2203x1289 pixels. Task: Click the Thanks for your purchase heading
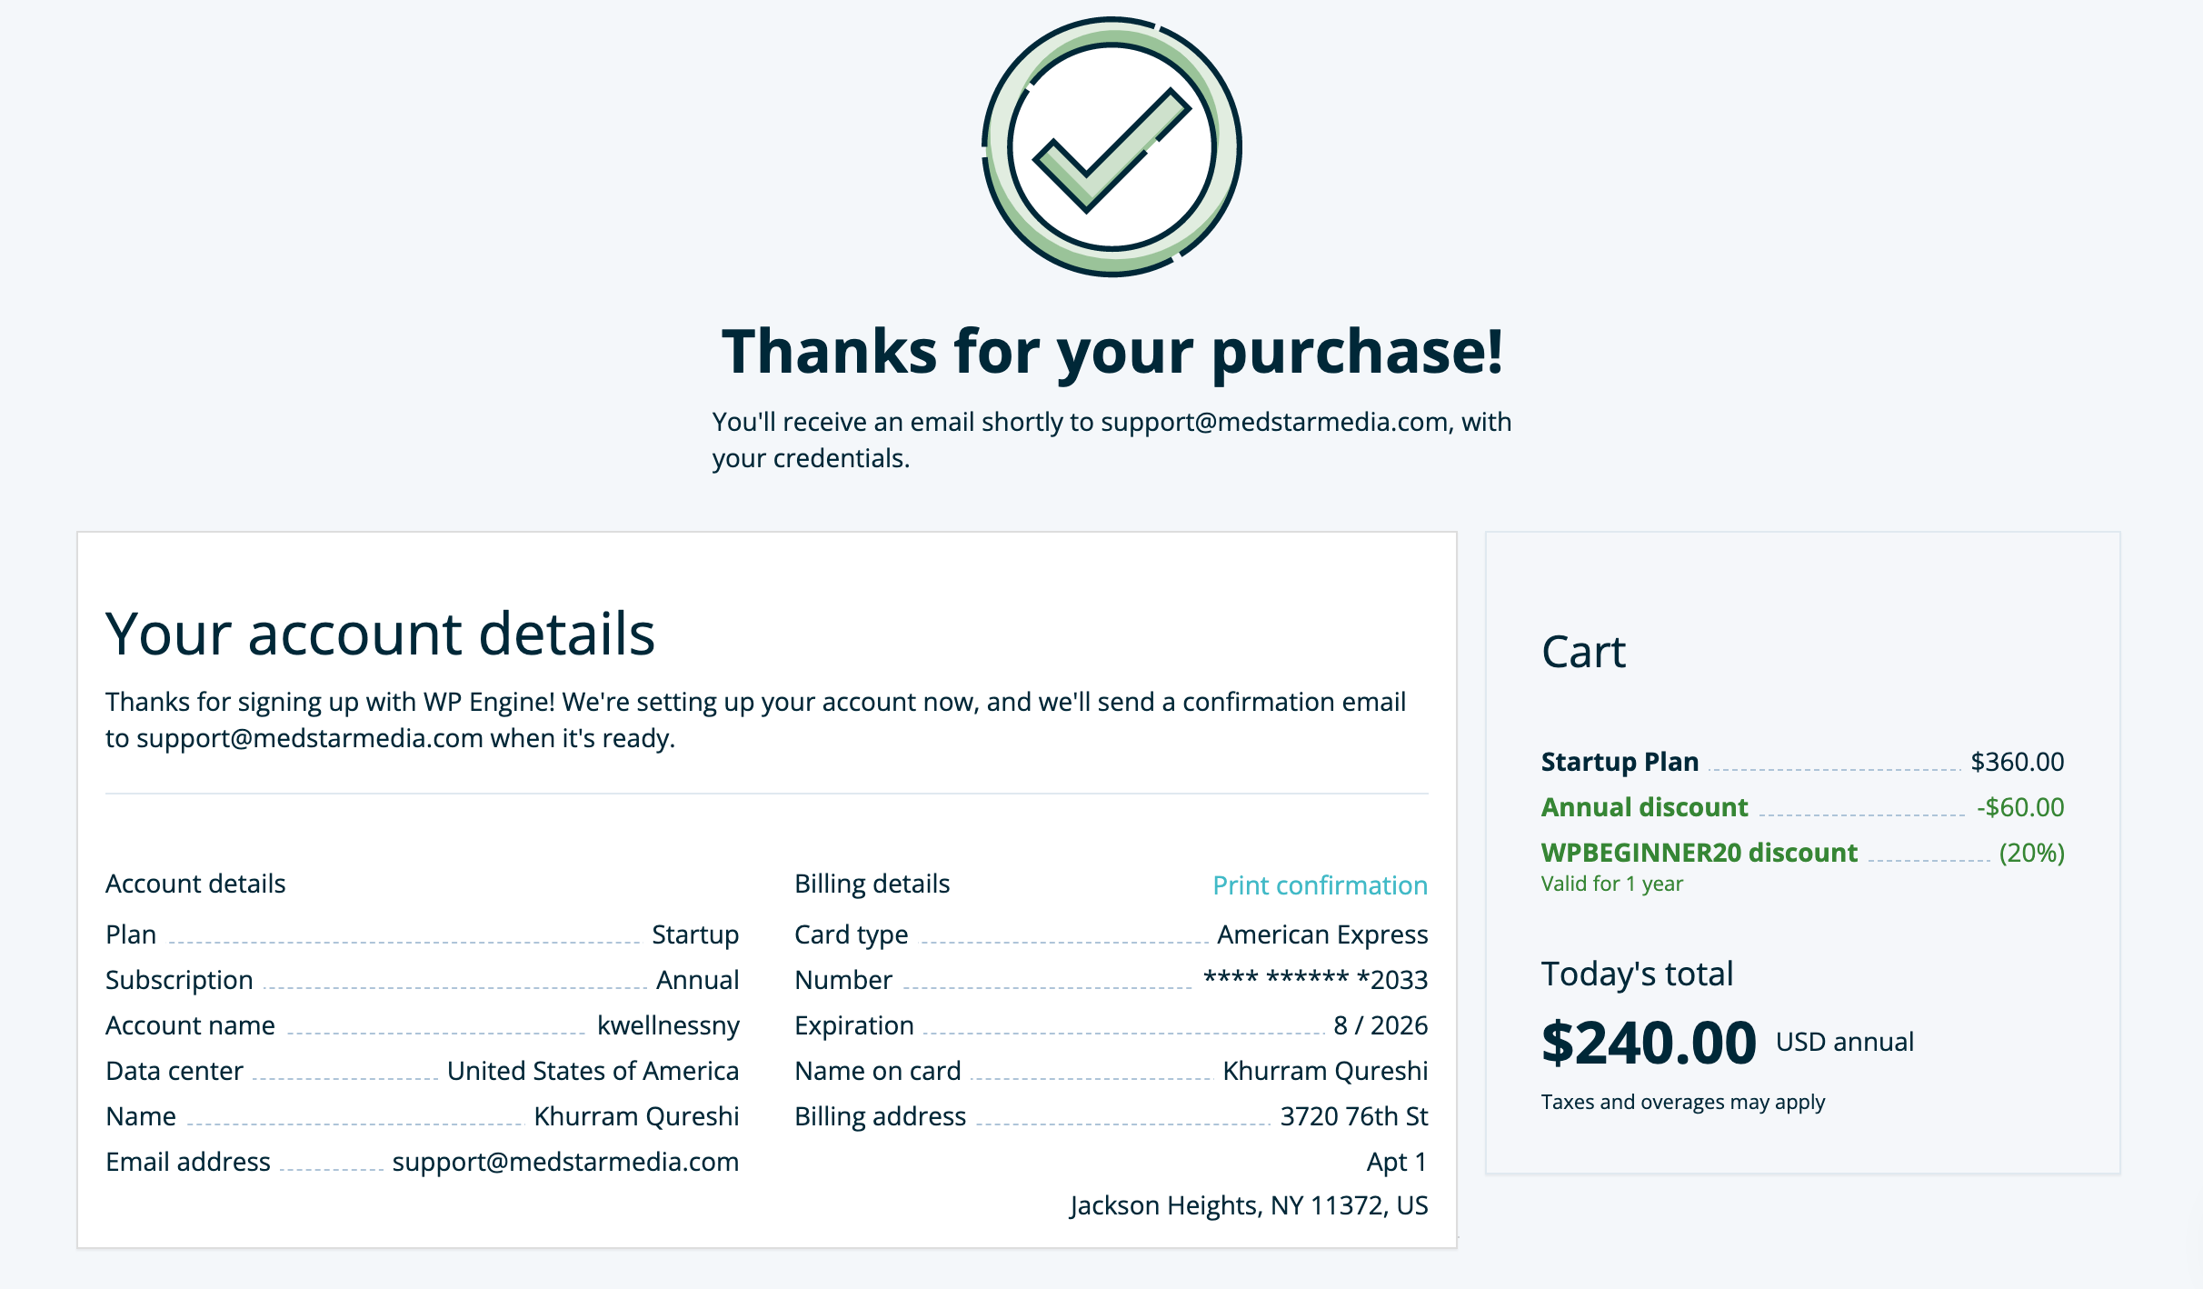click(1112, 351)
